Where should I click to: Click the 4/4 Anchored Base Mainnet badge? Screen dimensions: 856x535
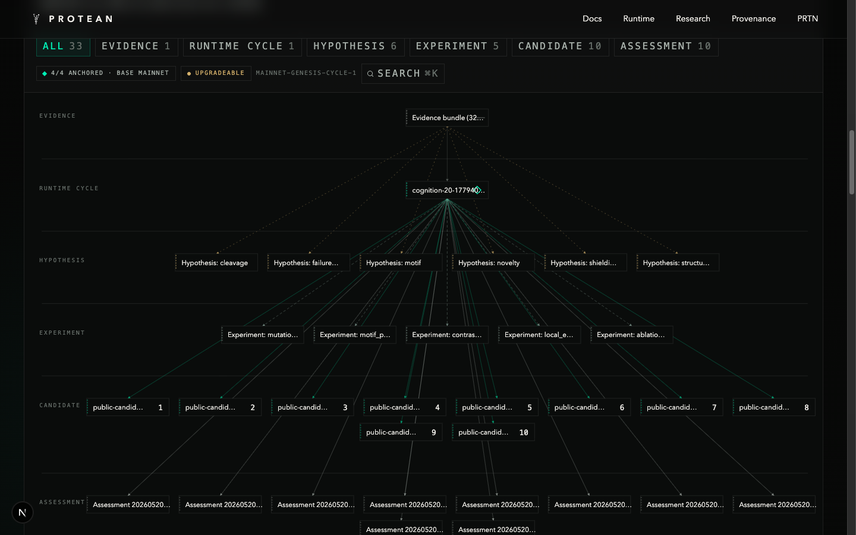106,73
